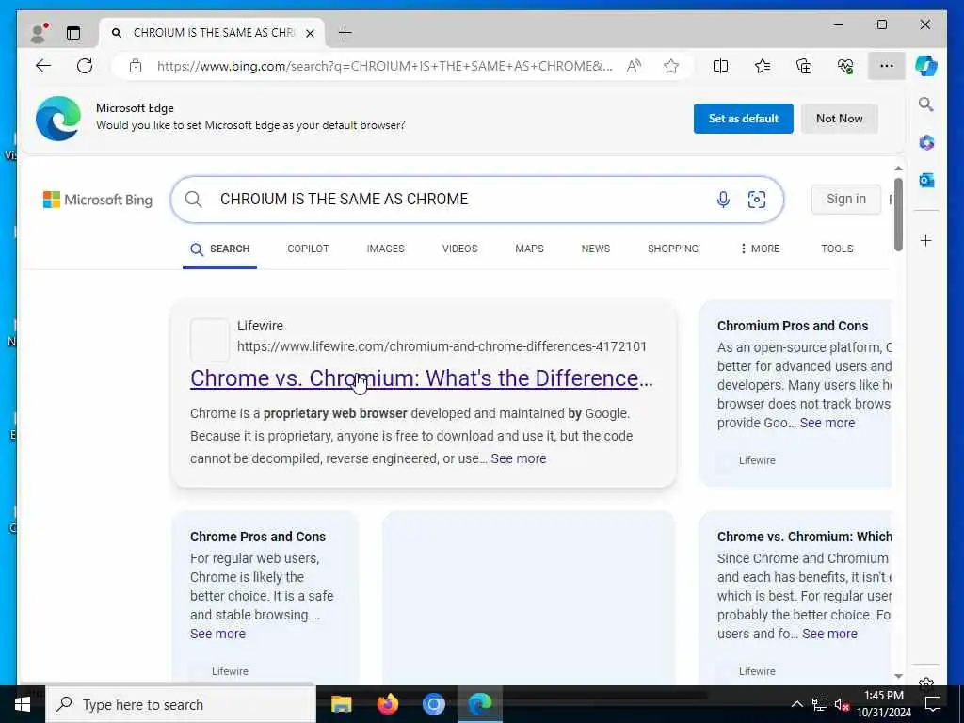The width and height of the screenshot is (964, 723).
Task: Add this page to favorites star
Action: [670, 66]
